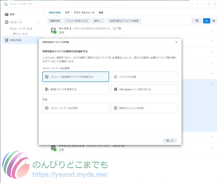Open the テスト スケジューラ tab

pyautogui.click(x=84, y=12)
